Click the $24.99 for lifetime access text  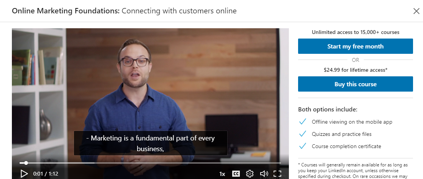point(355,70)
